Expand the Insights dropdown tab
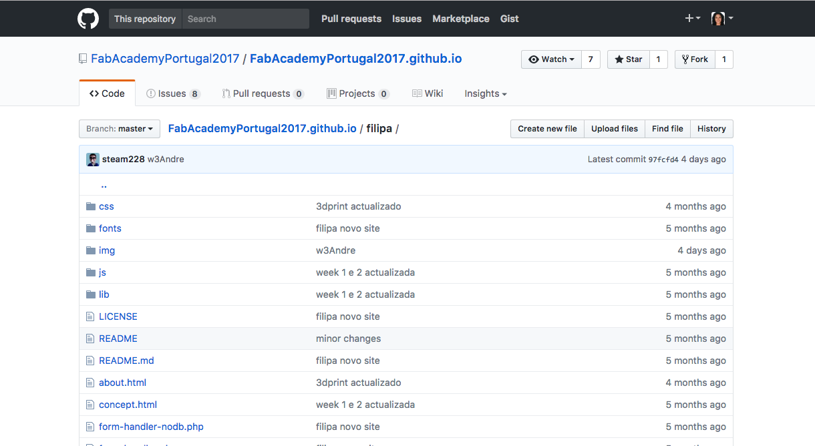 click(486, 93)
